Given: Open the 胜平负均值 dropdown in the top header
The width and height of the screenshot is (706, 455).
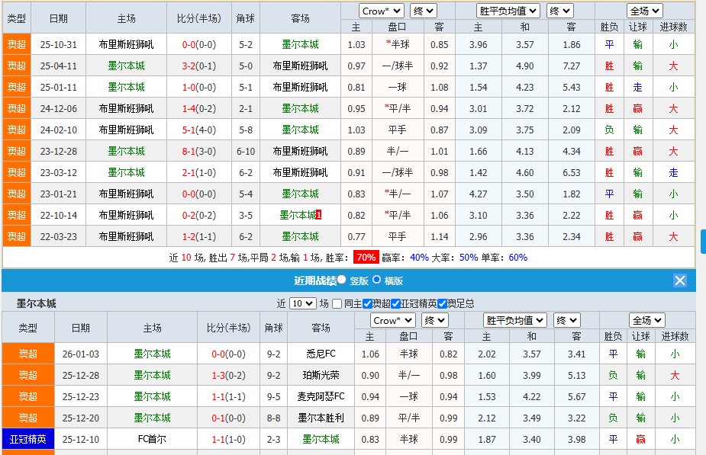Looking at the screenshot, I should (508, 11).
